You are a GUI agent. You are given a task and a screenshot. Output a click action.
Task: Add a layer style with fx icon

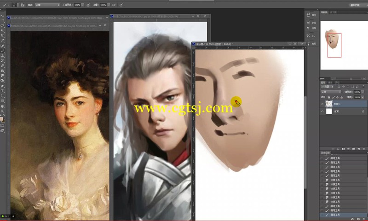click(x=338, y=149)
